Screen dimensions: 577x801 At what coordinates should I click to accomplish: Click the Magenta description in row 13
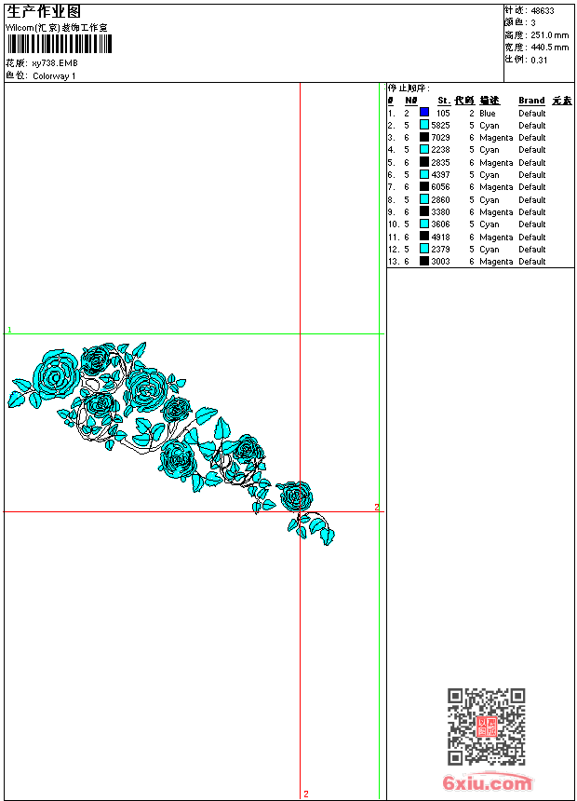pyautogui.click(x=496, y=262)
